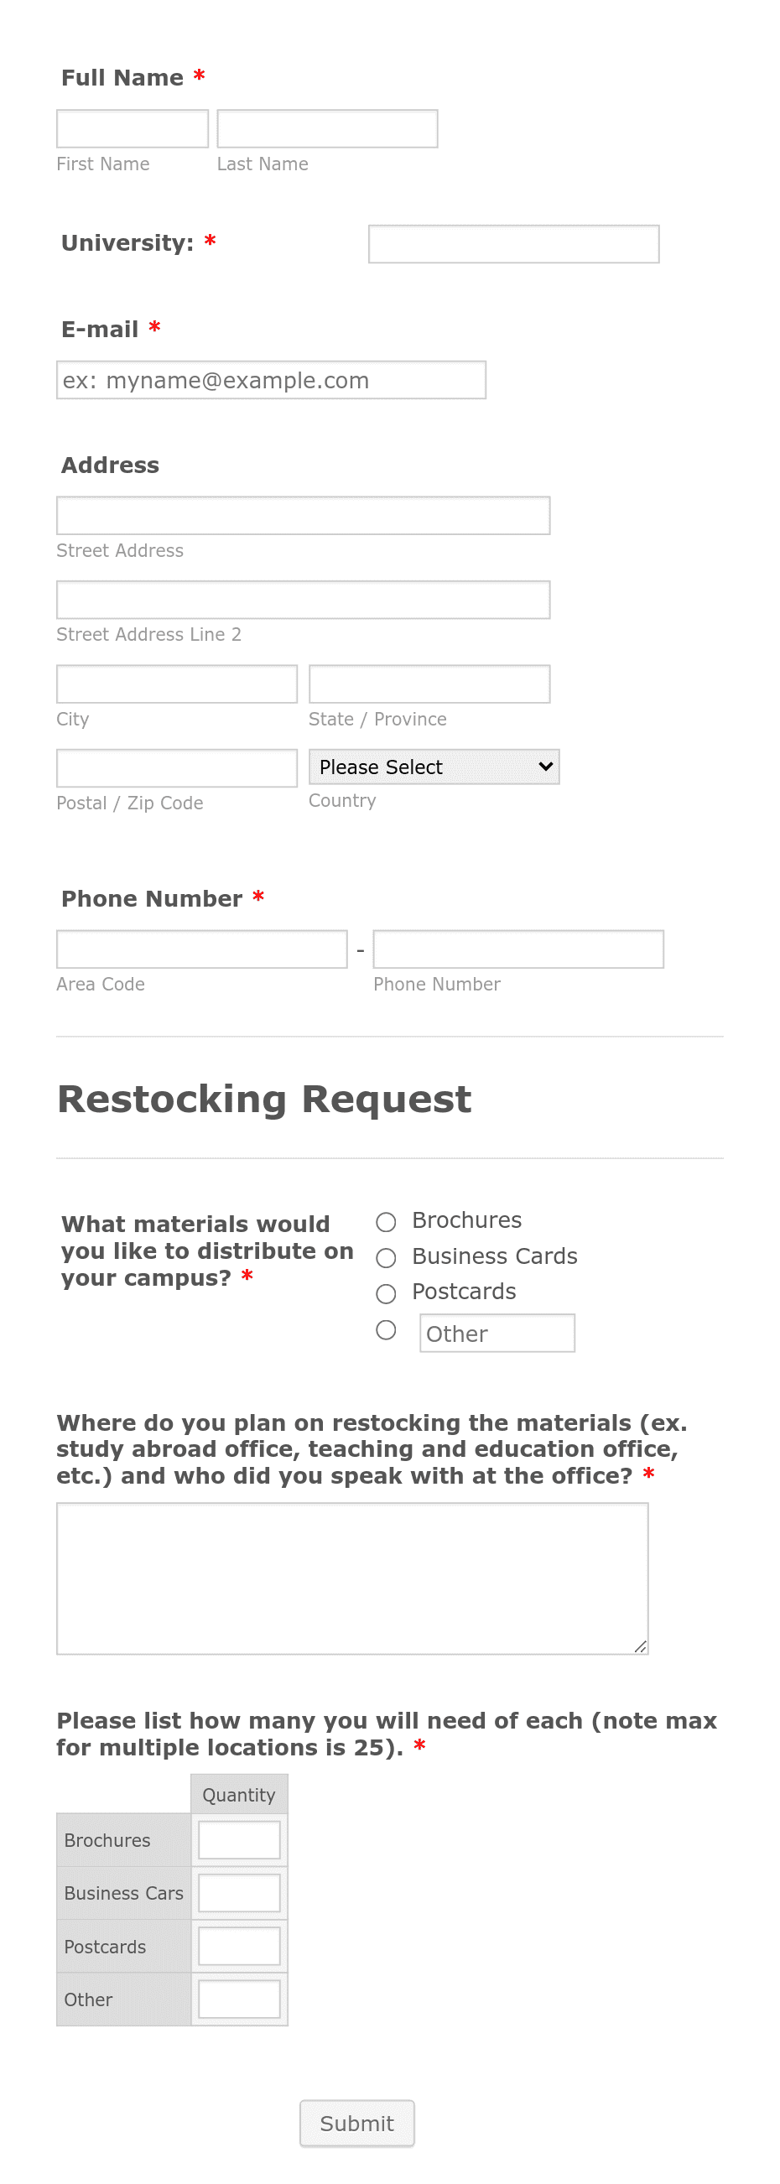The width and height of the screenshot is (780, 2184).
Task: Select the Postcards radio button
Action: pos(386,1294)
